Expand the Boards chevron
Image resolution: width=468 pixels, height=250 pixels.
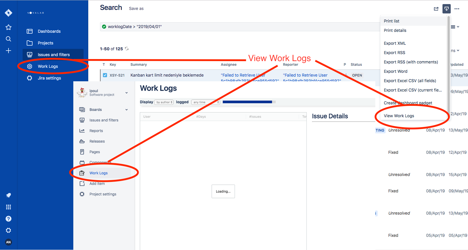coord(127,110)
